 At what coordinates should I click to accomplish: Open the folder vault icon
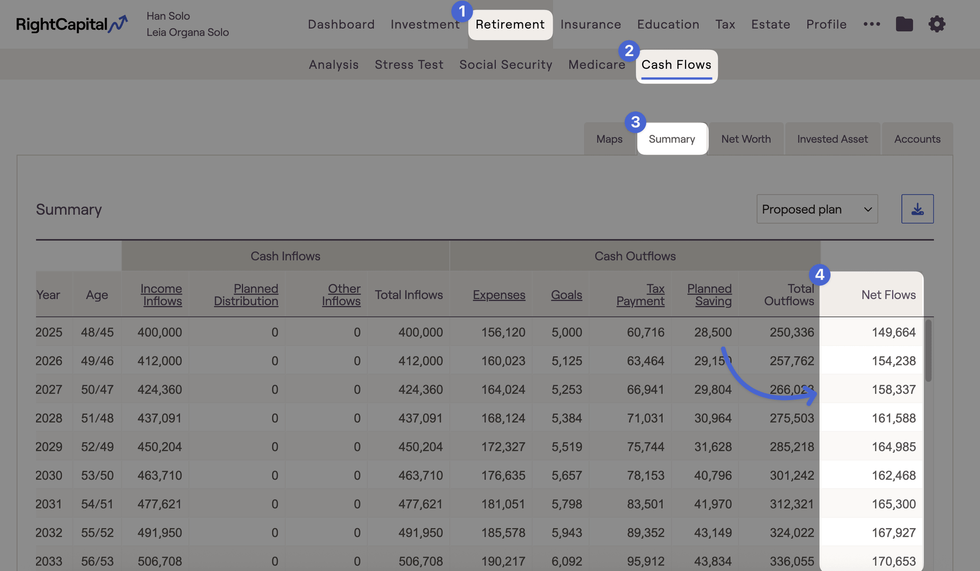[904, 24]
